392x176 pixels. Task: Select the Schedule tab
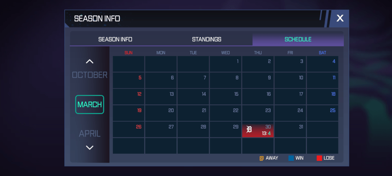point(298,39)
